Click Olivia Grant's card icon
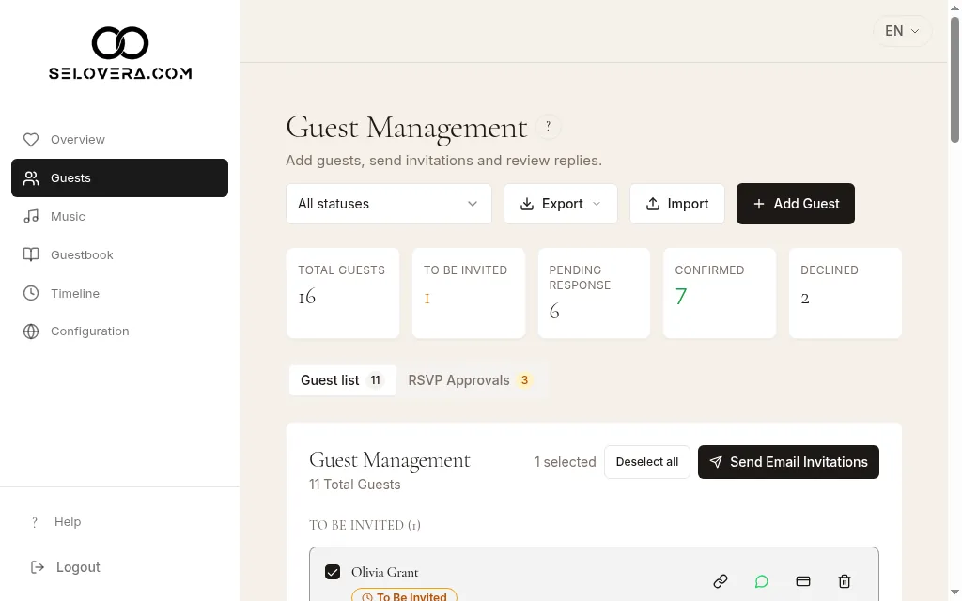This screenshot has height=601, width=962. pyautogui.click(x=803, y=580)
